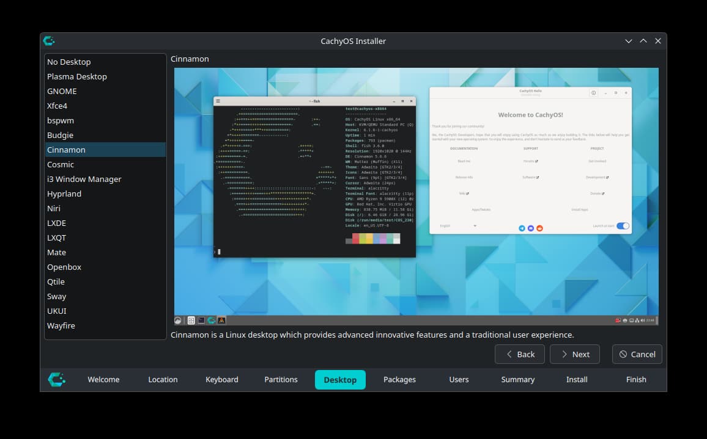This screenshot has width=707, height=439.
Task: Click the Cinnamon desktop preview image
Action: [416, 197]
